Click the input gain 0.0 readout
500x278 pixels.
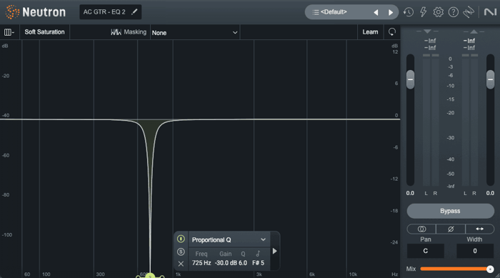pyautogui.click(x=410, y=193)
